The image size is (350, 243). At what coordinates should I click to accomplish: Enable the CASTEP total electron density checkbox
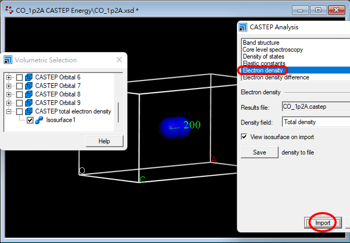coord(19,111)
